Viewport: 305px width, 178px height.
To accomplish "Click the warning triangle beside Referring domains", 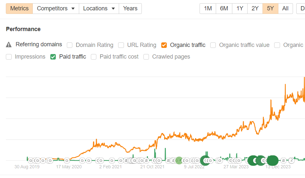I will tap(9, 45).
